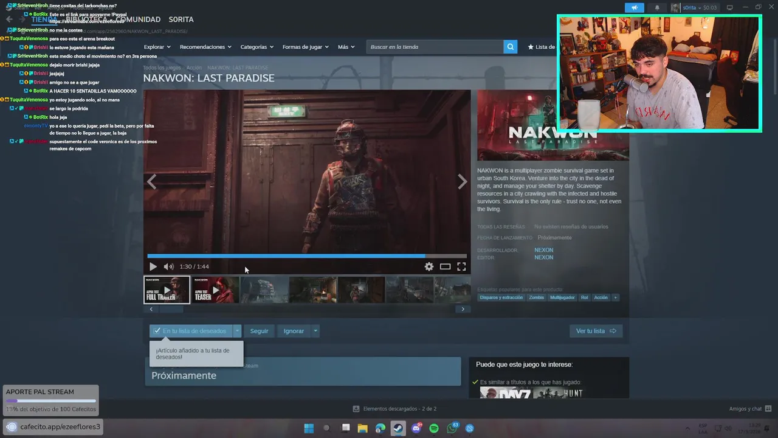The height and width of the screenshot is (438, 778).
Task: Open Discord from taskbar
Action: (x=416, y=428)
